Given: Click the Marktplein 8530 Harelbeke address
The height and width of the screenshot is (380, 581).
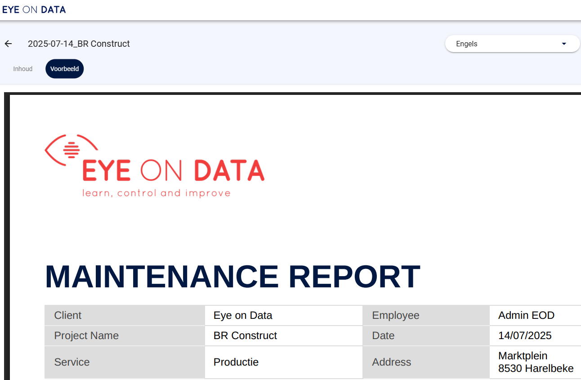Looking at the screenshot, I should tap(536, 362).
